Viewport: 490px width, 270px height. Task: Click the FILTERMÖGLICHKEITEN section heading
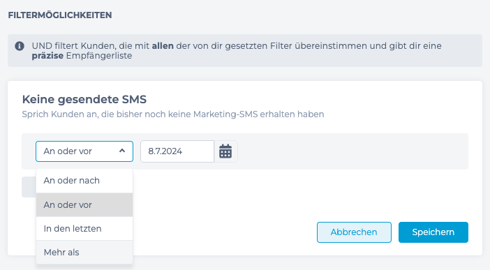pyautogui.click(x=60, y=15)
